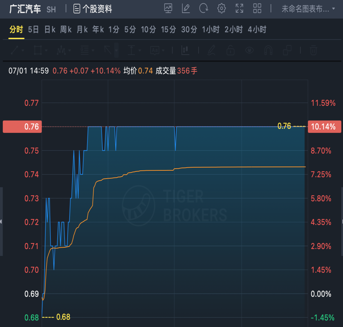This screenshot has height=327, width=343.
Task: Delete drawings with the trash icon
Action: [313, 50]
